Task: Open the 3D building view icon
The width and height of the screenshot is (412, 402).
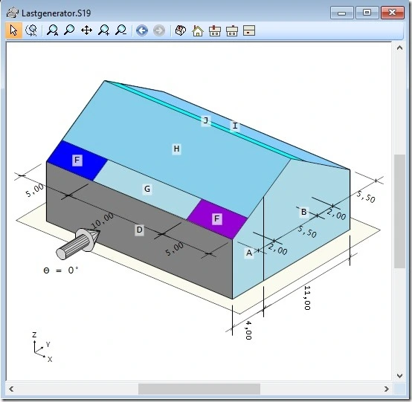Action: coord(181,30)
